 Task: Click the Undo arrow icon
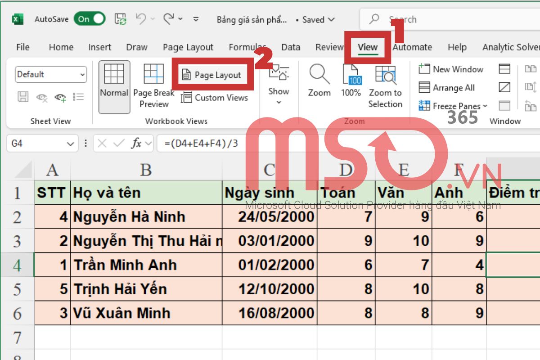tap(141, 19)
